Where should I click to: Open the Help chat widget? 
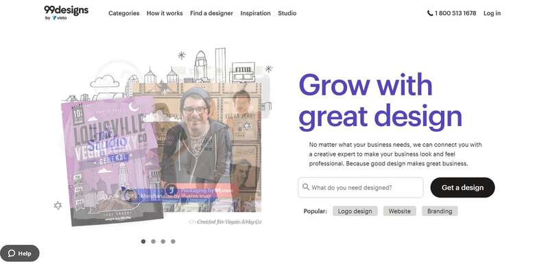[x=20, y=254]
